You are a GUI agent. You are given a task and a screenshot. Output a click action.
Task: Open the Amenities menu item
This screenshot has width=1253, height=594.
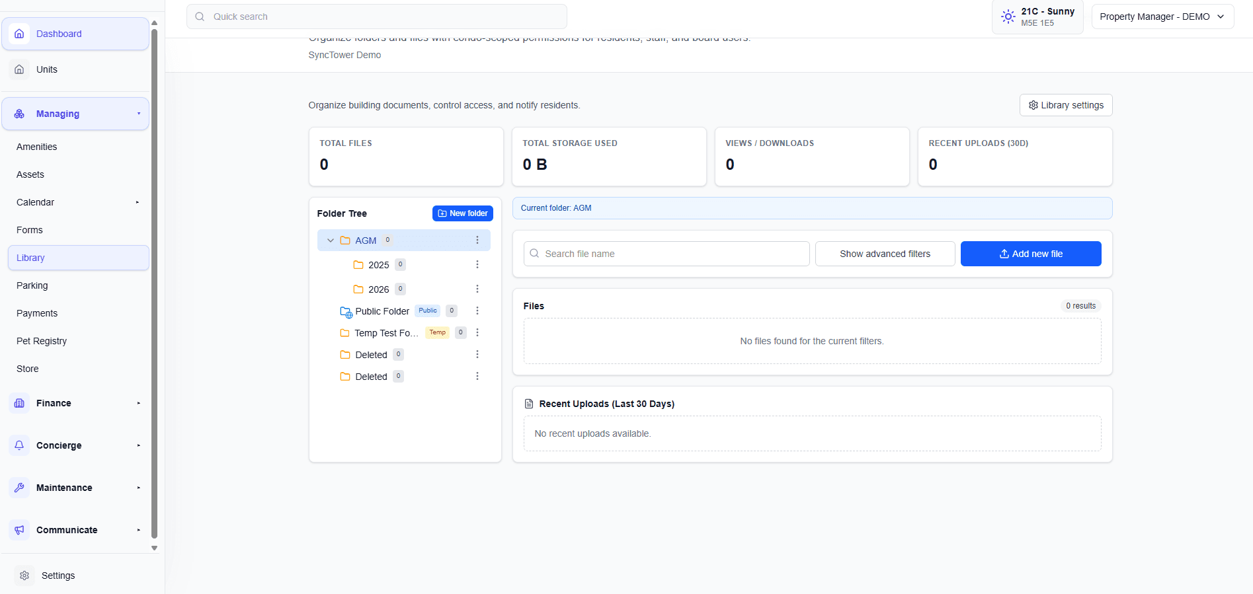[x=78, y=147]
